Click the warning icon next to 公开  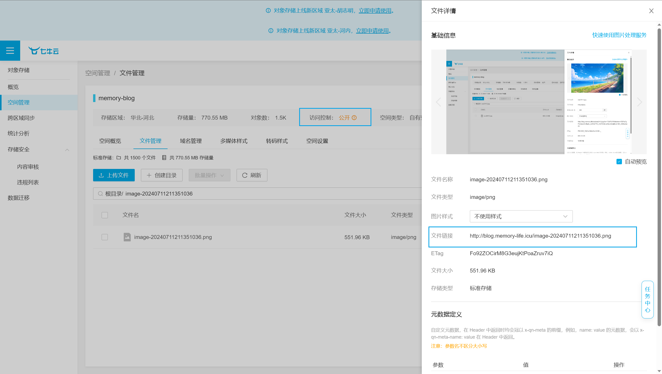click(354, 118)
